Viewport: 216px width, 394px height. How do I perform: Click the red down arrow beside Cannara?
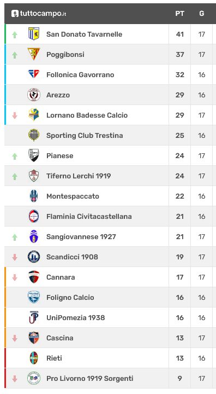(x=15, y=277)
